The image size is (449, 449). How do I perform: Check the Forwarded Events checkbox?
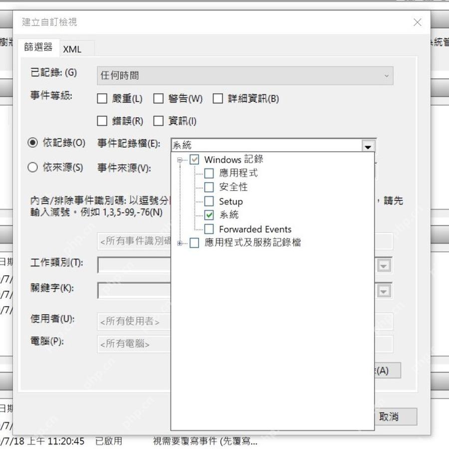[209, 229]
